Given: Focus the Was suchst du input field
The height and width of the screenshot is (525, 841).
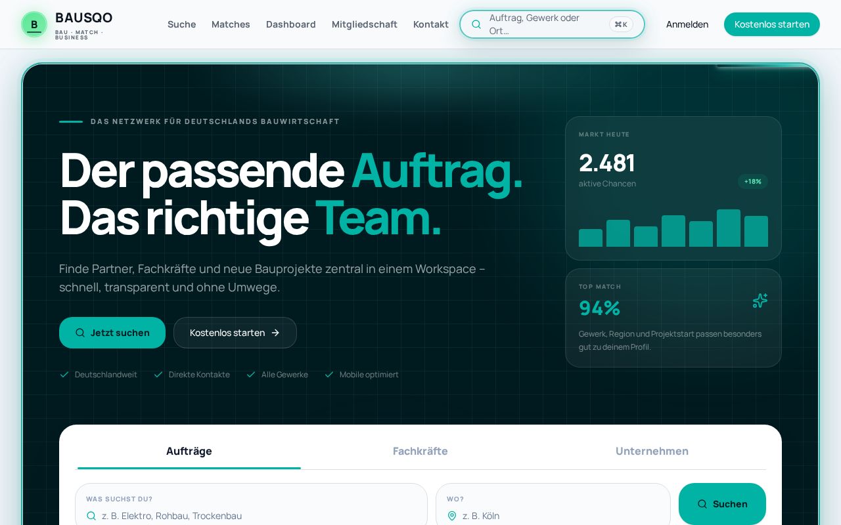Looking at the screenshot, I should point(251,505).
